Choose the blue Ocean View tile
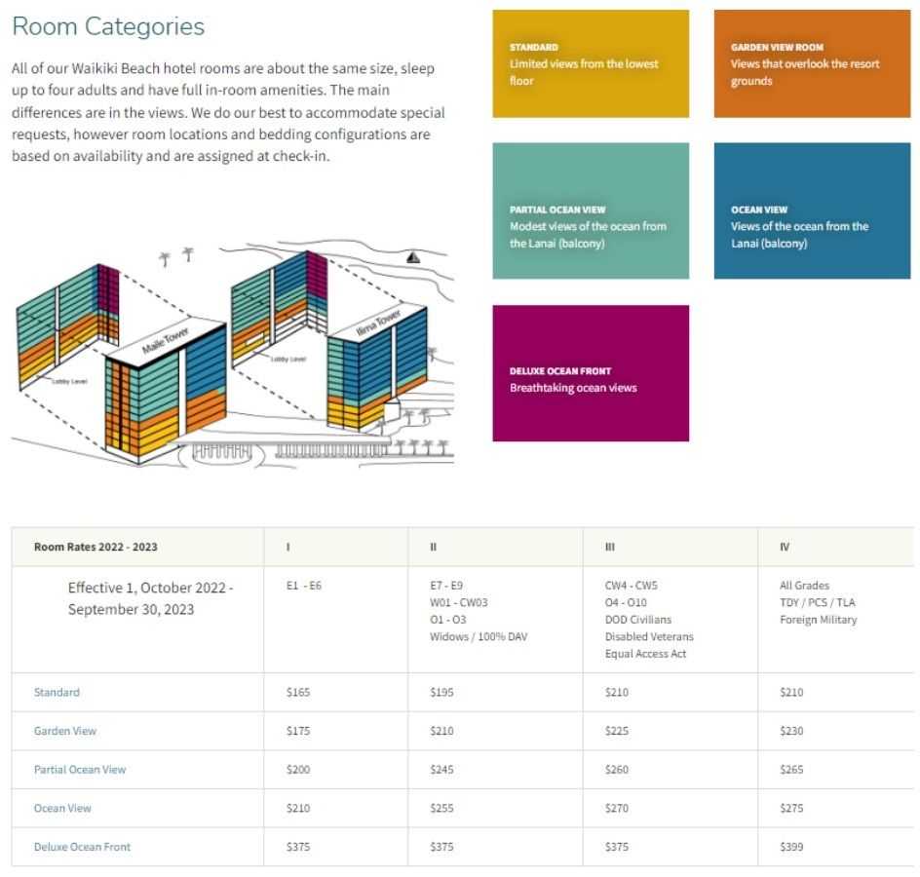The height and width of the screenshot is (877, 920). coord(812,210)
